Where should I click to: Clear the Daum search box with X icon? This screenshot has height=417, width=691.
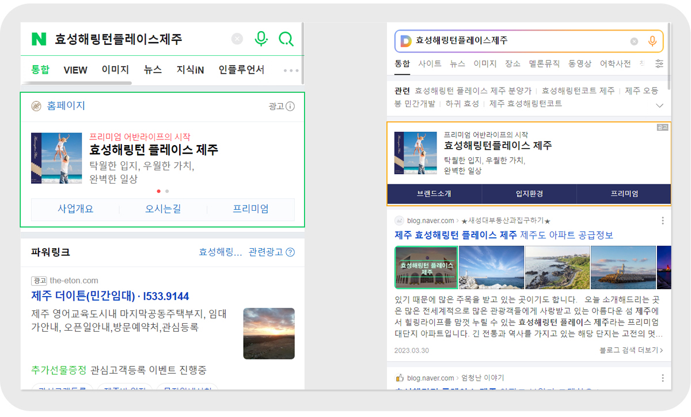tap(634, 41)
